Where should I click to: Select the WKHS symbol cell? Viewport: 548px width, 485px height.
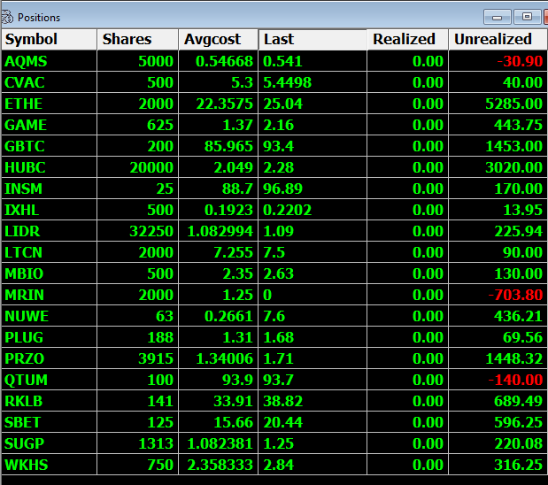point(50,465)
